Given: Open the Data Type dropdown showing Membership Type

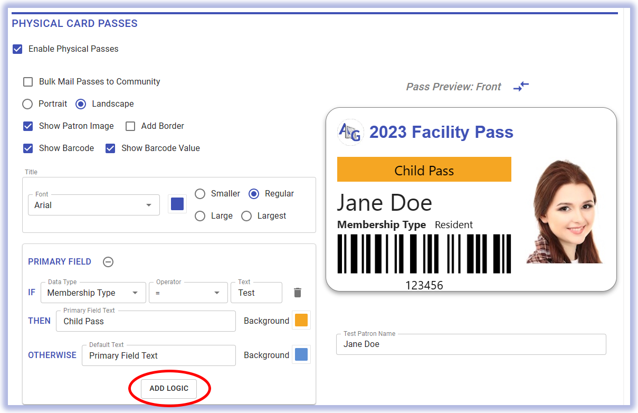Looking at the screenshot, I should click(93, 293).
